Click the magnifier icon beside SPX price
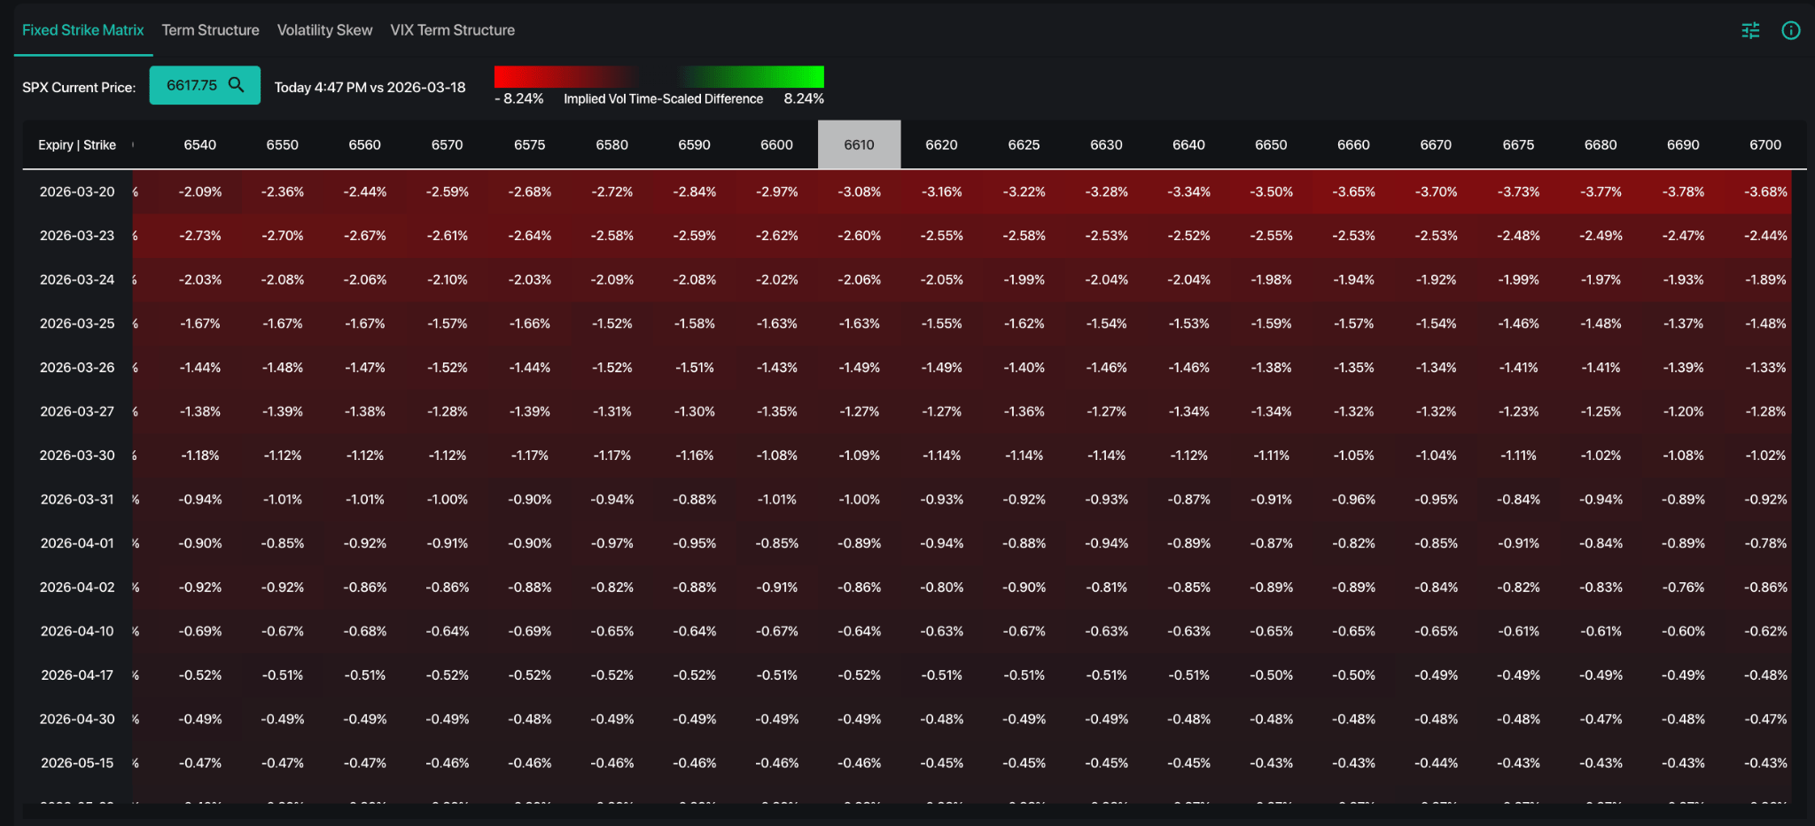The width and height of the screenshot is (1815, 826). pos(236,85)
